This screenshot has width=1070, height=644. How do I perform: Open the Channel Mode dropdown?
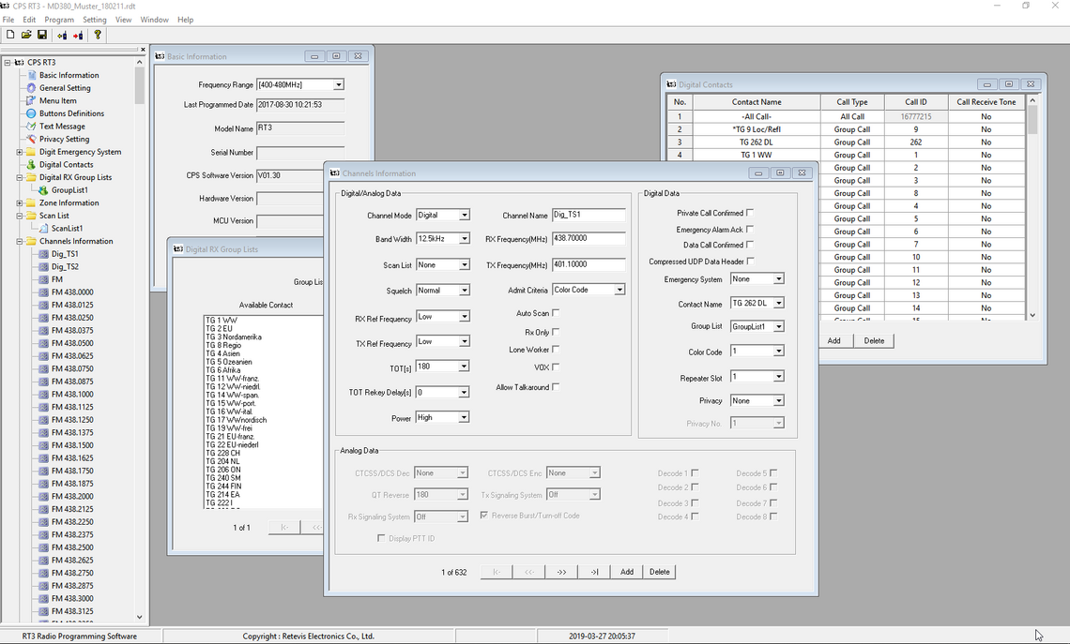point(464,216)
